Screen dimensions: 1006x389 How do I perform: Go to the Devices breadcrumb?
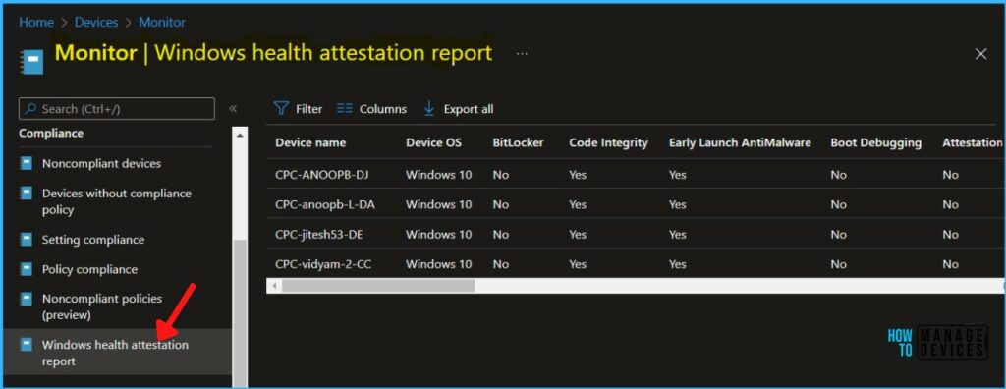(x=96, y=22)
